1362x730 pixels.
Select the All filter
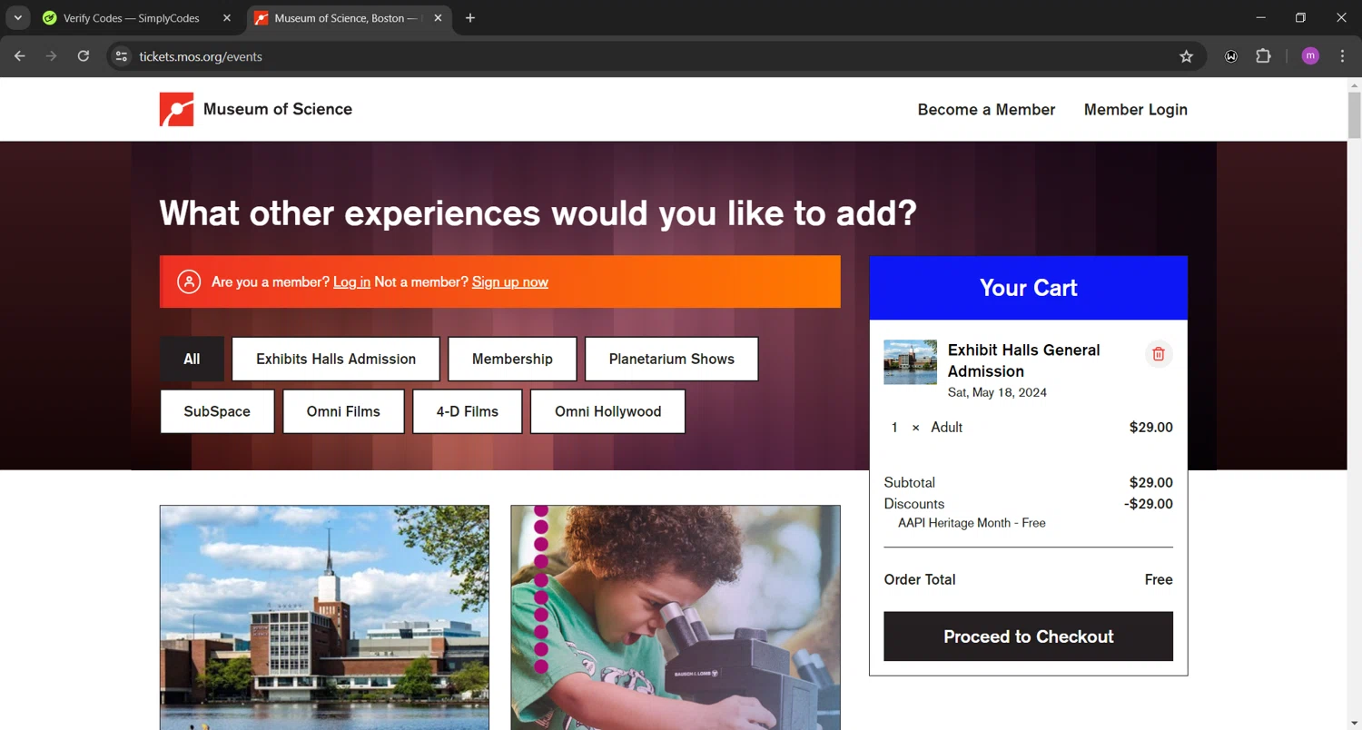point(192,359)
